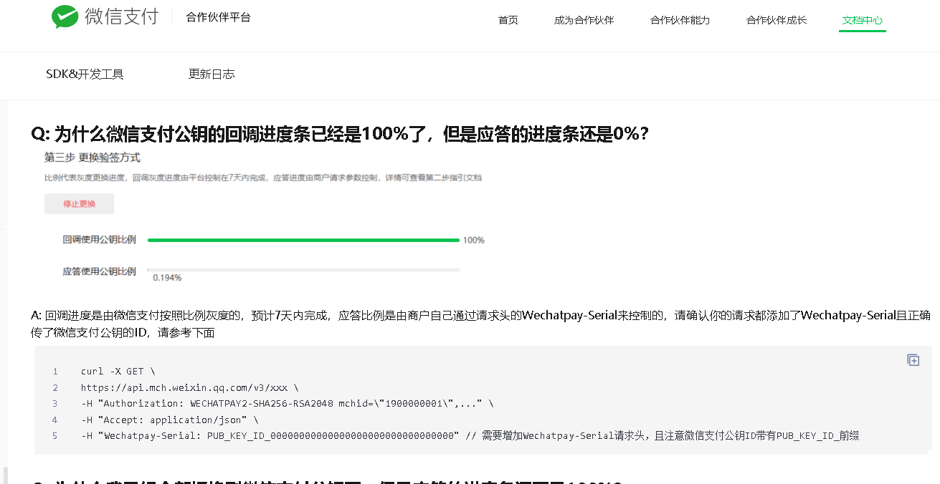Click the 应答使用公钥比例 label

click(99, 271)
